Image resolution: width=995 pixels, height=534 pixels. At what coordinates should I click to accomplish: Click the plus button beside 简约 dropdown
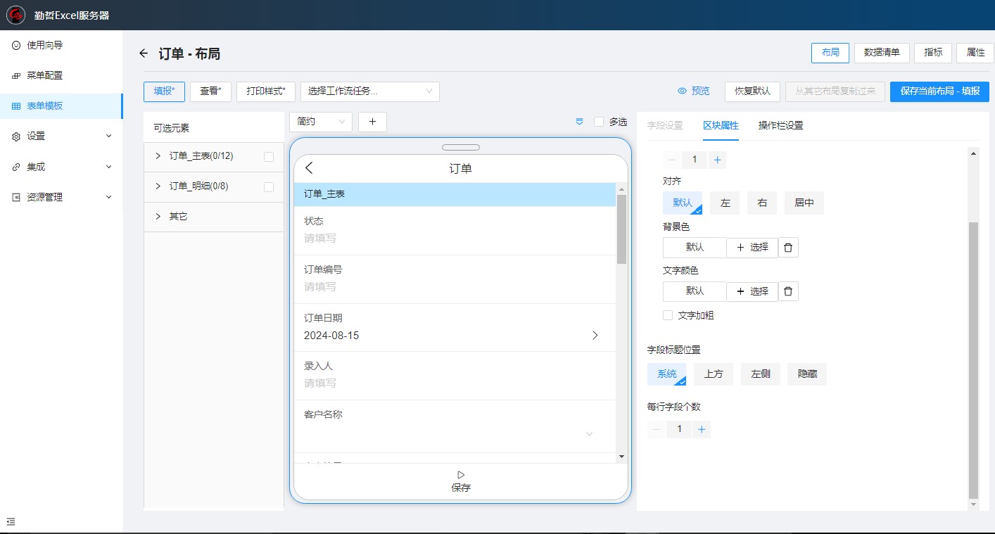coord(372,122)
